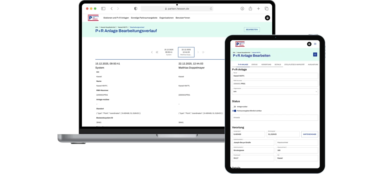Select the 22.12.2025 12:44:03 revision box
Screen dimensions: 383x174
[x=186, y=52]
